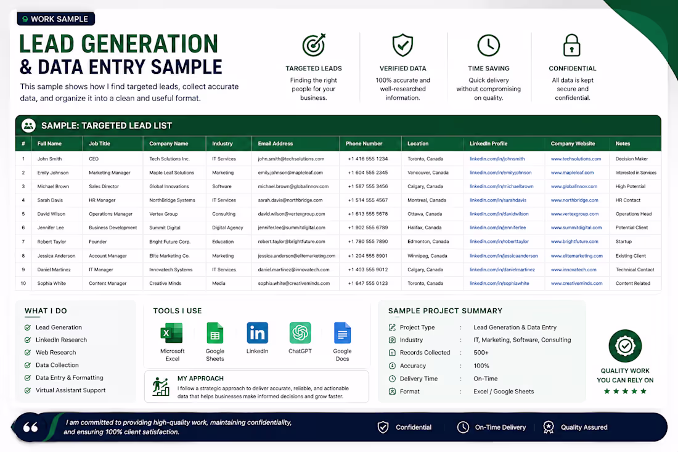
Task: Open the linkedin.com/in/jessicaanderson link
Action: [x=504, y=256]
